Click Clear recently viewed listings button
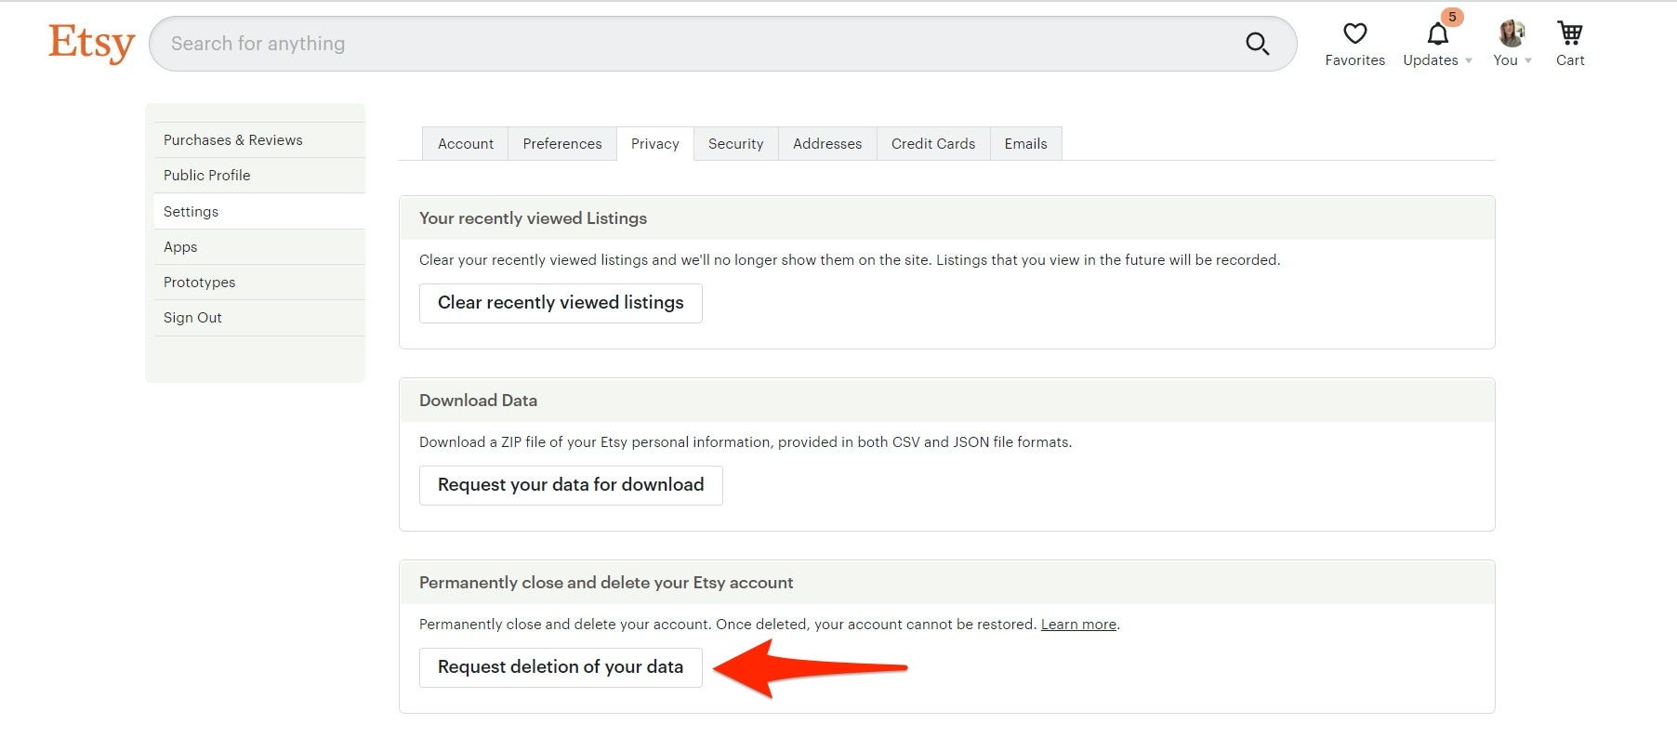The image size is (1677, 737). (561, 303)
